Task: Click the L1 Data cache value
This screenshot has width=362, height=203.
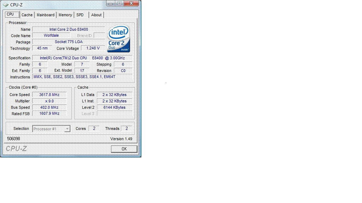Action: click(115, 95)
